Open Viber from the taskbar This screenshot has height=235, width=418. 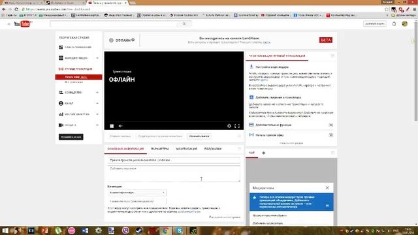(125, 230)
